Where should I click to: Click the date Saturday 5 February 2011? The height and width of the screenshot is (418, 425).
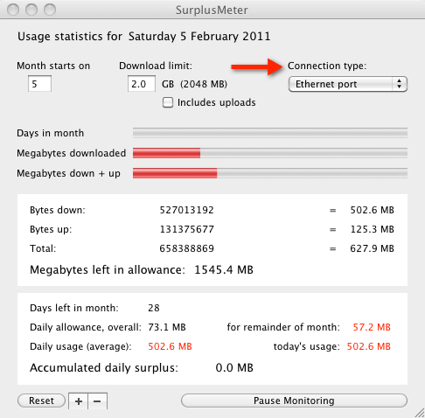click(199, 37)
